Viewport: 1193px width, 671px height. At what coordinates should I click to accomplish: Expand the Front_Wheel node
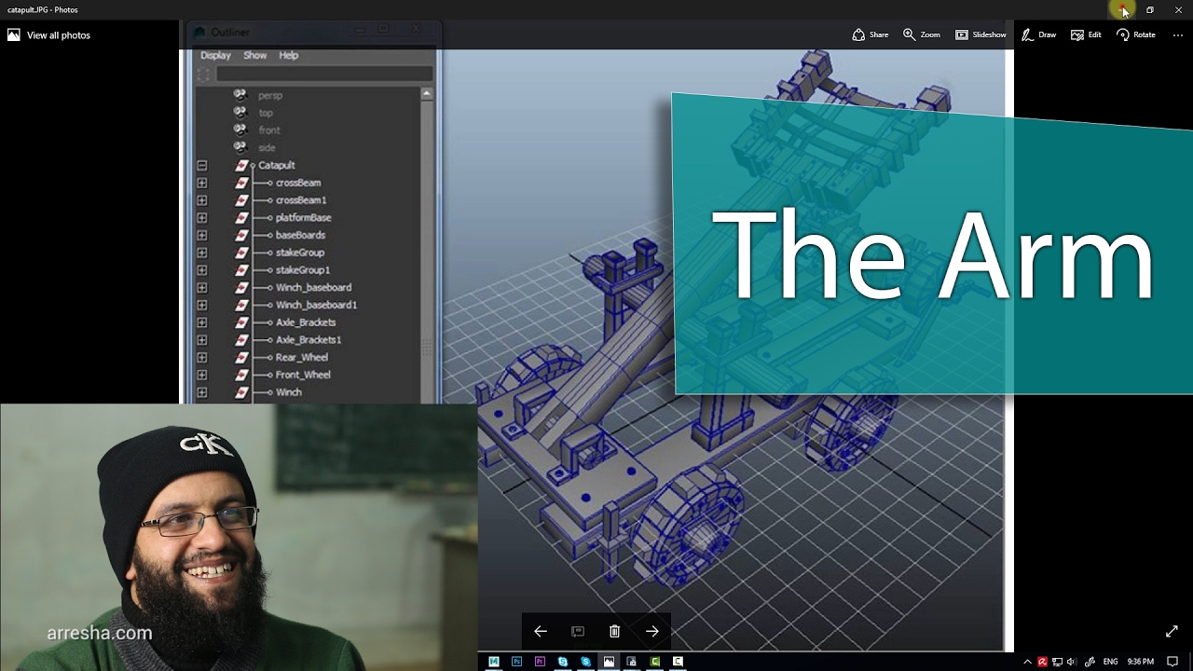coord(202,375)
